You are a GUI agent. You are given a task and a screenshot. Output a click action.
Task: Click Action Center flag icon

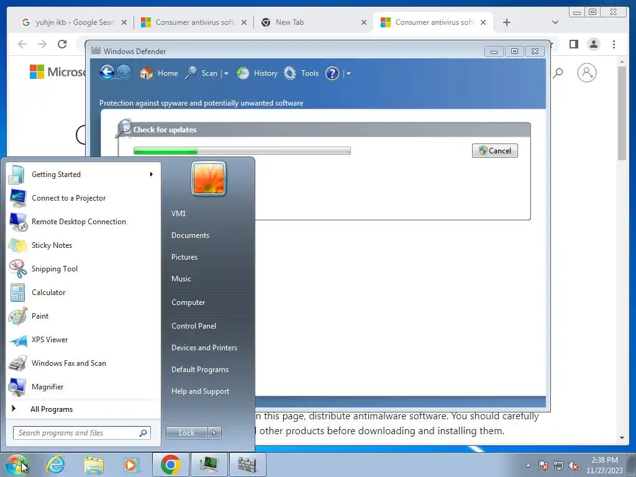(543, 465)
